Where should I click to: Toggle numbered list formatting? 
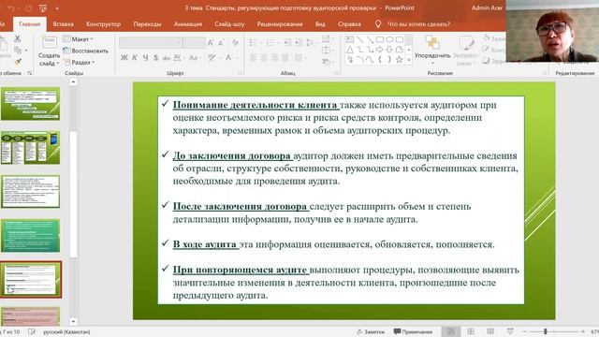click(270, 43)
